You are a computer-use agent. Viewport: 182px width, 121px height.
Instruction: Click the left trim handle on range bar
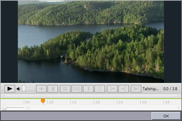pyautogui.click(x=3, y=96)
